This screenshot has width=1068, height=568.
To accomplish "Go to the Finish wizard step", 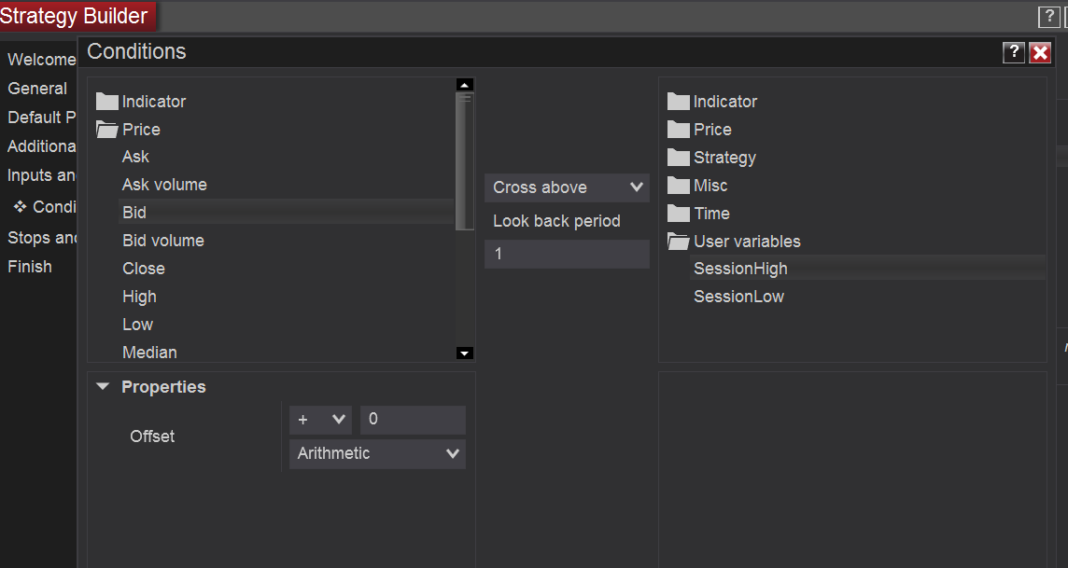I will (x=30, y=267).
